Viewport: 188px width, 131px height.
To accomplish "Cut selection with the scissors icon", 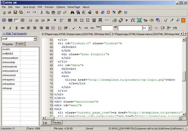I will click(42, 12).
